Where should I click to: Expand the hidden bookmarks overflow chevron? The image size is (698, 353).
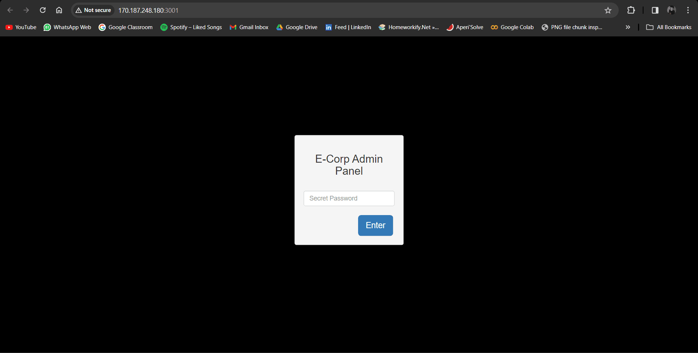627,27
